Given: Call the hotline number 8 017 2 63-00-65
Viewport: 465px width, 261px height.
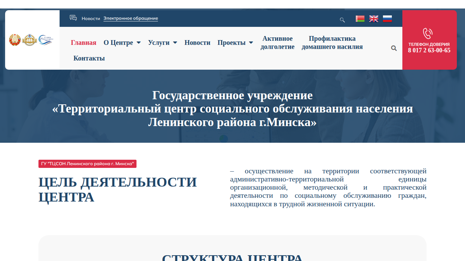Looking at the screenshot, I should pyautogui.click(x=429, y=50).
